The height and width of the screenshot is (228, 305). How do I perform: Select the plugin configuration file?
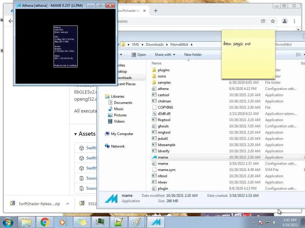pos(163,188)
